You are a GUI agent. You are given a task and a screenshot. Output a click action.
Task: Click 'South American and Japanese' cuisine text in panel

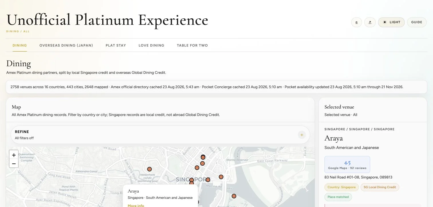[x=352, y=148]
